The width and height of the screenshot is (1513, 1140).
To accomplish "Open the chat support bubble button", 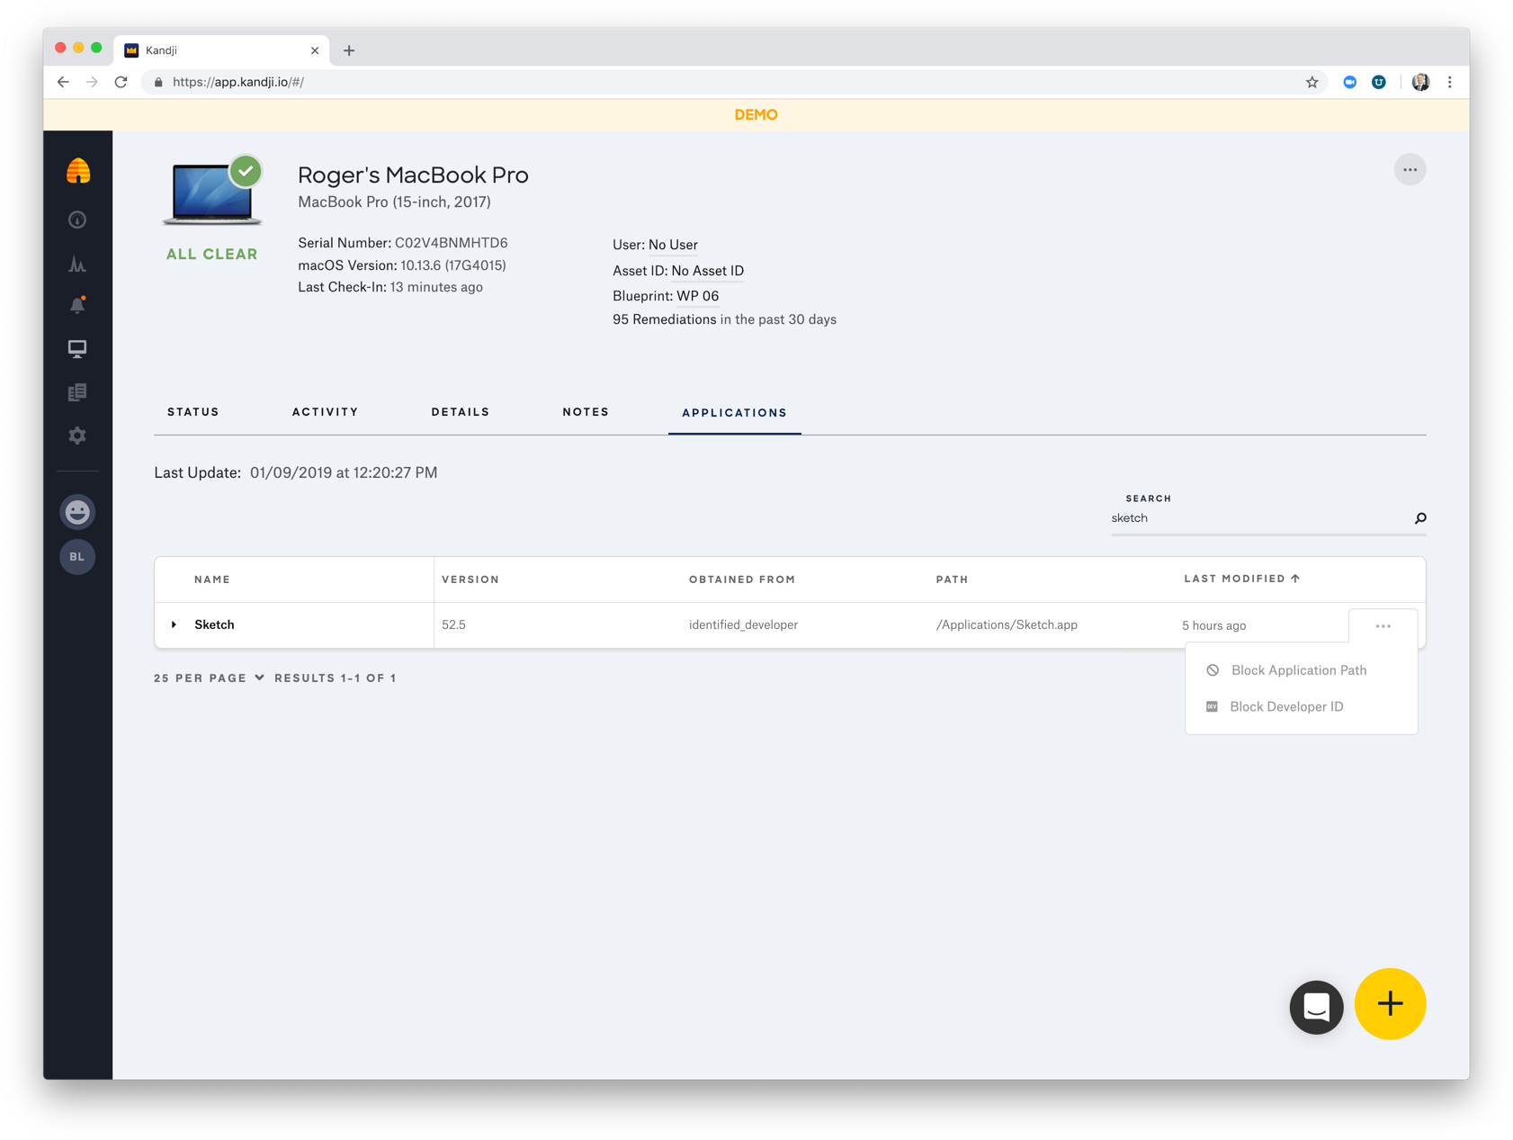I will tap(1316, 1007).
